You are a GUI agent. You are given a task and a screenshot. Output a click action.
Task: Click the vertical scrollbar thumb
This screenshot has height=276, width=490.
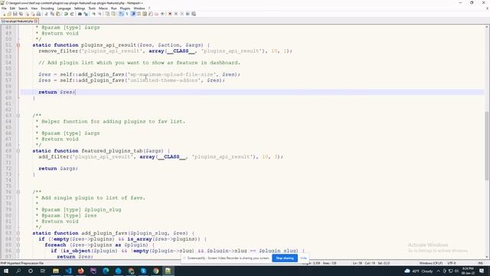487,146
